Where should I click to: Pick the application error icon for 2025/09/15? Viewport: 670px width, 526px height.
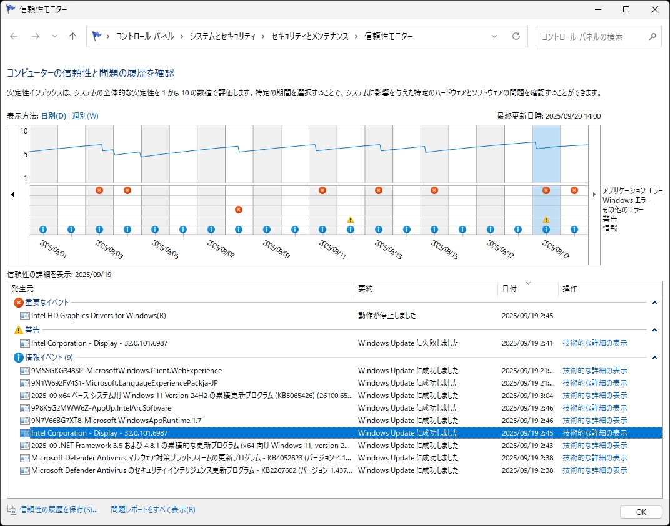[x=434, y=190]
